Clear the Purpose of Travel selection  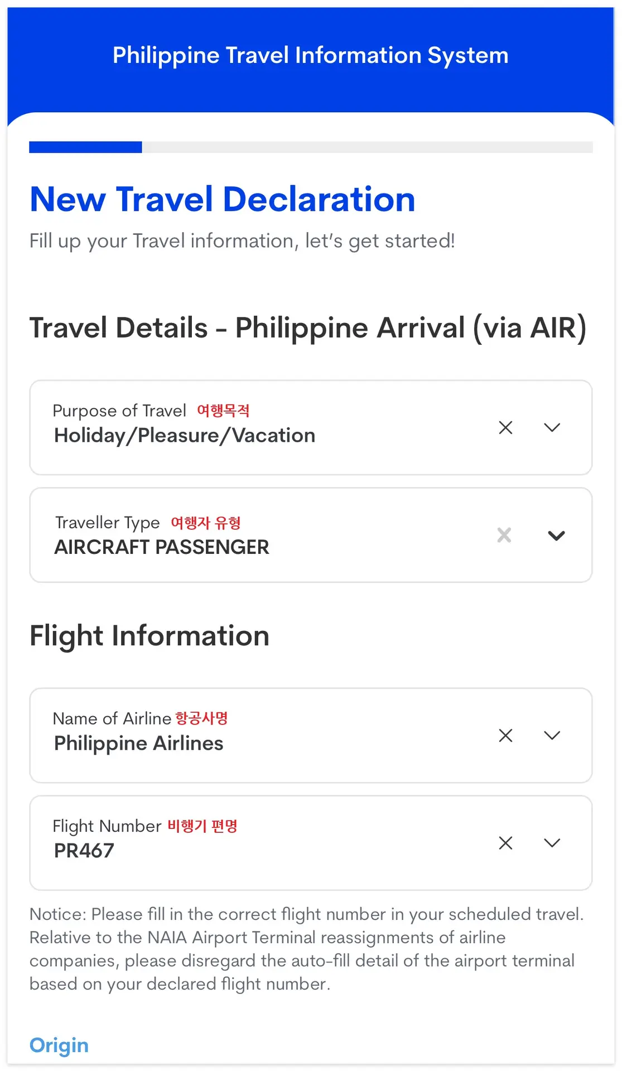coord(505,428)
